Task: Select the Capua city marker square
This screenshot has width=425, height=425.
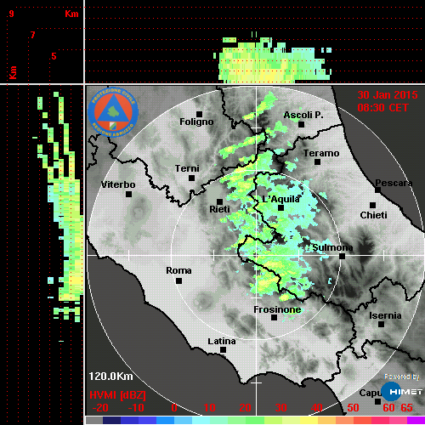Action: pyautogui.click(x=377, y=401)
